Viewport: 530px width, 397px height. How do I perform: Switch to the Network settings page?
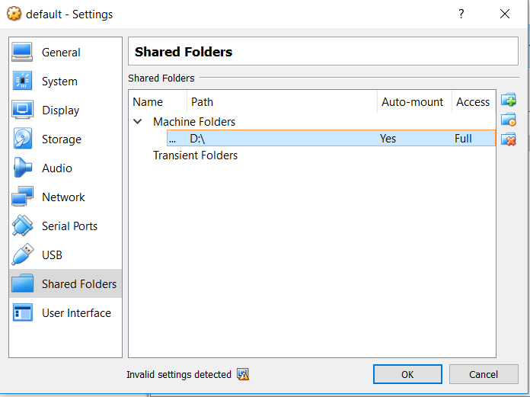63,197
